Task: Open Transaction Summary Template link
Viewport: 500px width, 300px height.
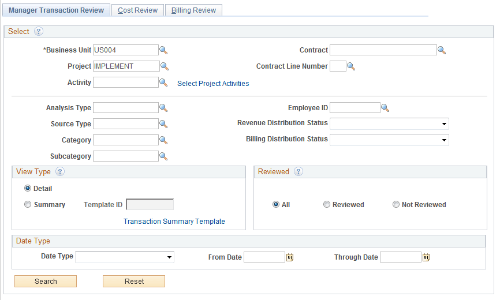Action: point(174,222)
